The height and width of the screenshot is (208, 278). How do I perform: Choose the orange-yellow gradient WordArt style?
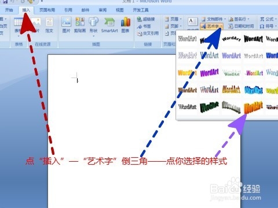pyautogui.click(x=188, y=73)
